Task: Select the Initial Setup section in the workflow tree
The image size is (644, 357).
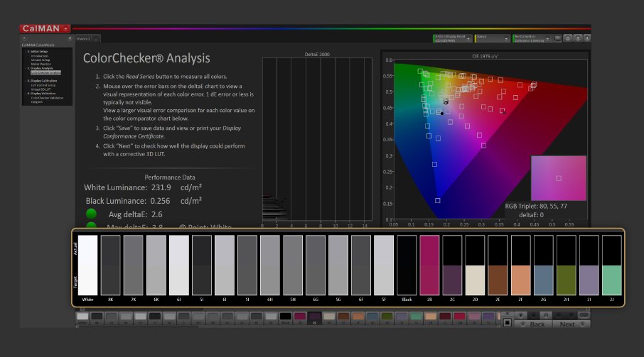Action: coord(38,52)
